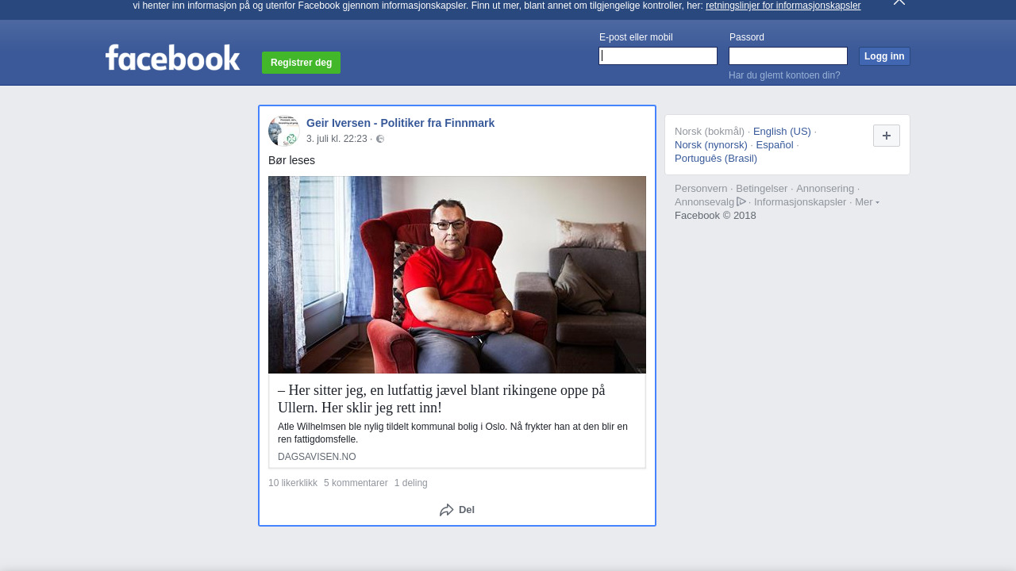Open the Informasjonskapsler footer link

(800, 202)
